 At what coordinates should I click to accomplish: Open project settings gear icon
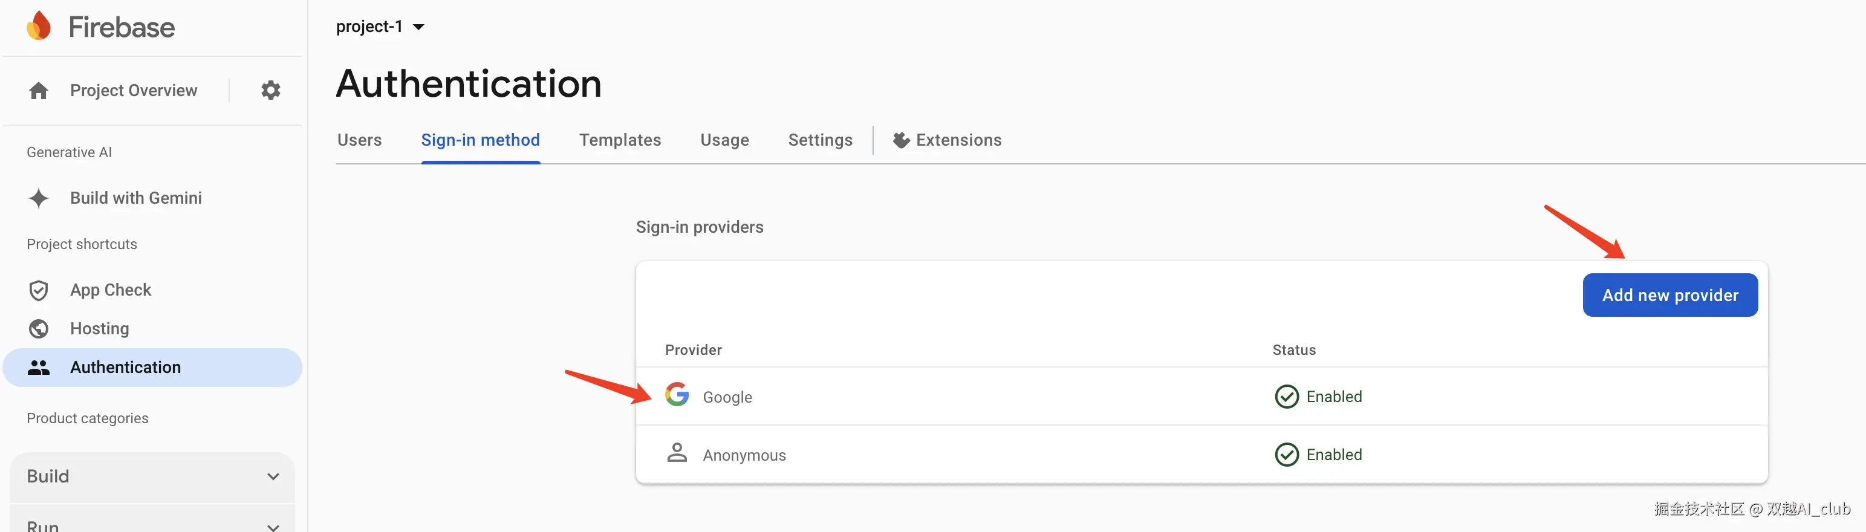(x=270, y=91)
